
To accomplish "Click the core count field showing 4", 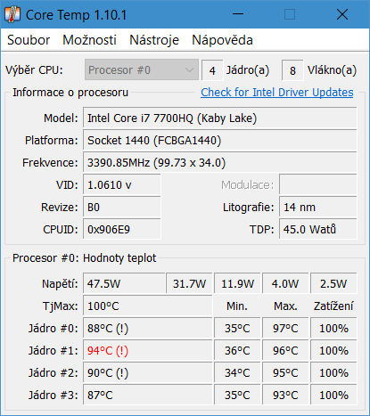I will (212, 70).
